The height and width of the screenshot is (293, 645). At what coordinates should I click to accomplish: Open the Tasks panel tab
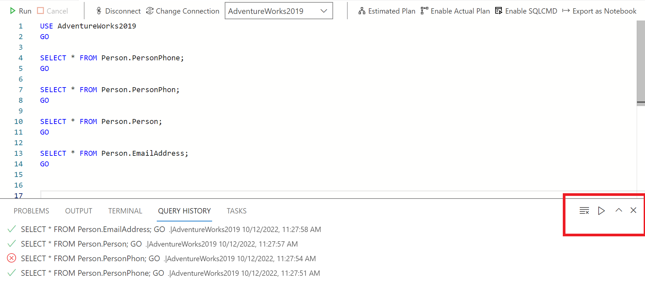(x=236, y=211)
